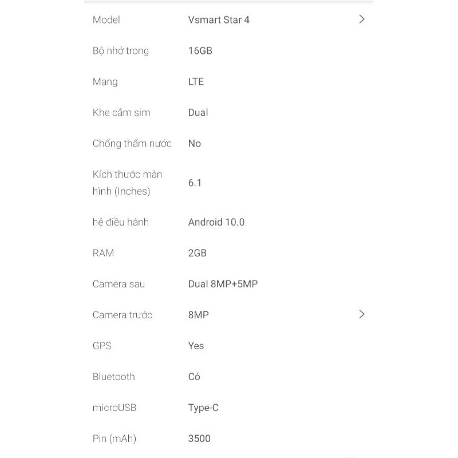The image size is (458, 458).
Task: Select the 6.1 screen size value
Action: [195, 183]
